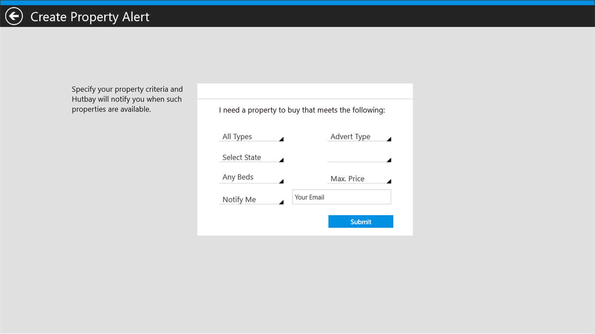Click the arrow beside All Types
Screen dimensions: 595x334
[x=281, y=139]
